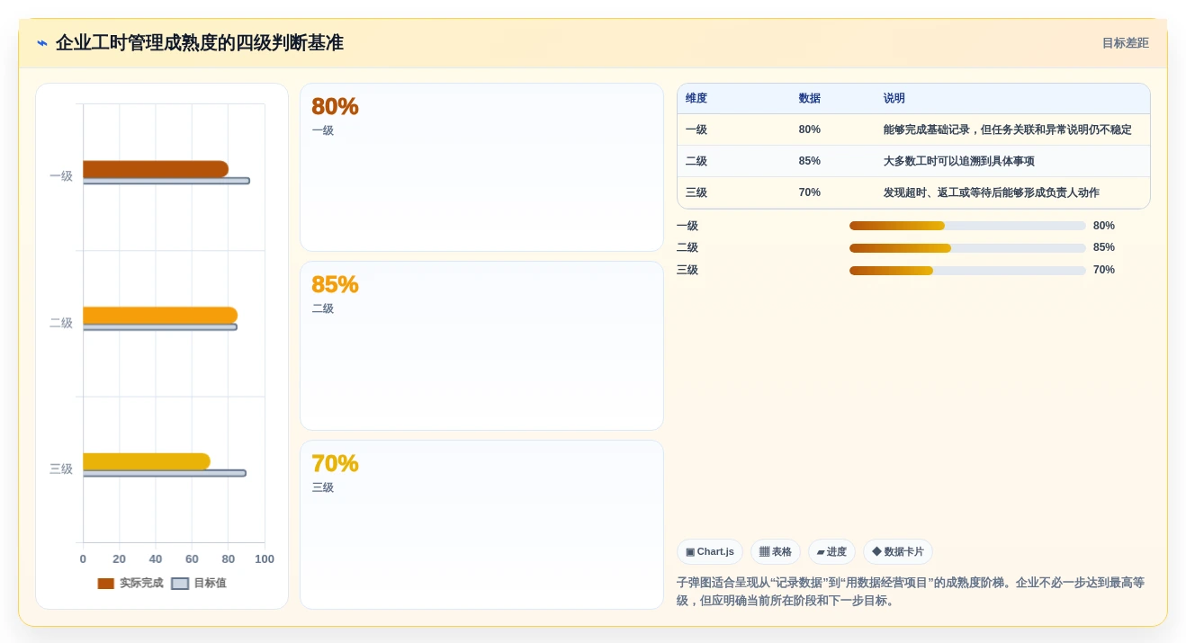Click the 三级 70% progress bar

967,270
